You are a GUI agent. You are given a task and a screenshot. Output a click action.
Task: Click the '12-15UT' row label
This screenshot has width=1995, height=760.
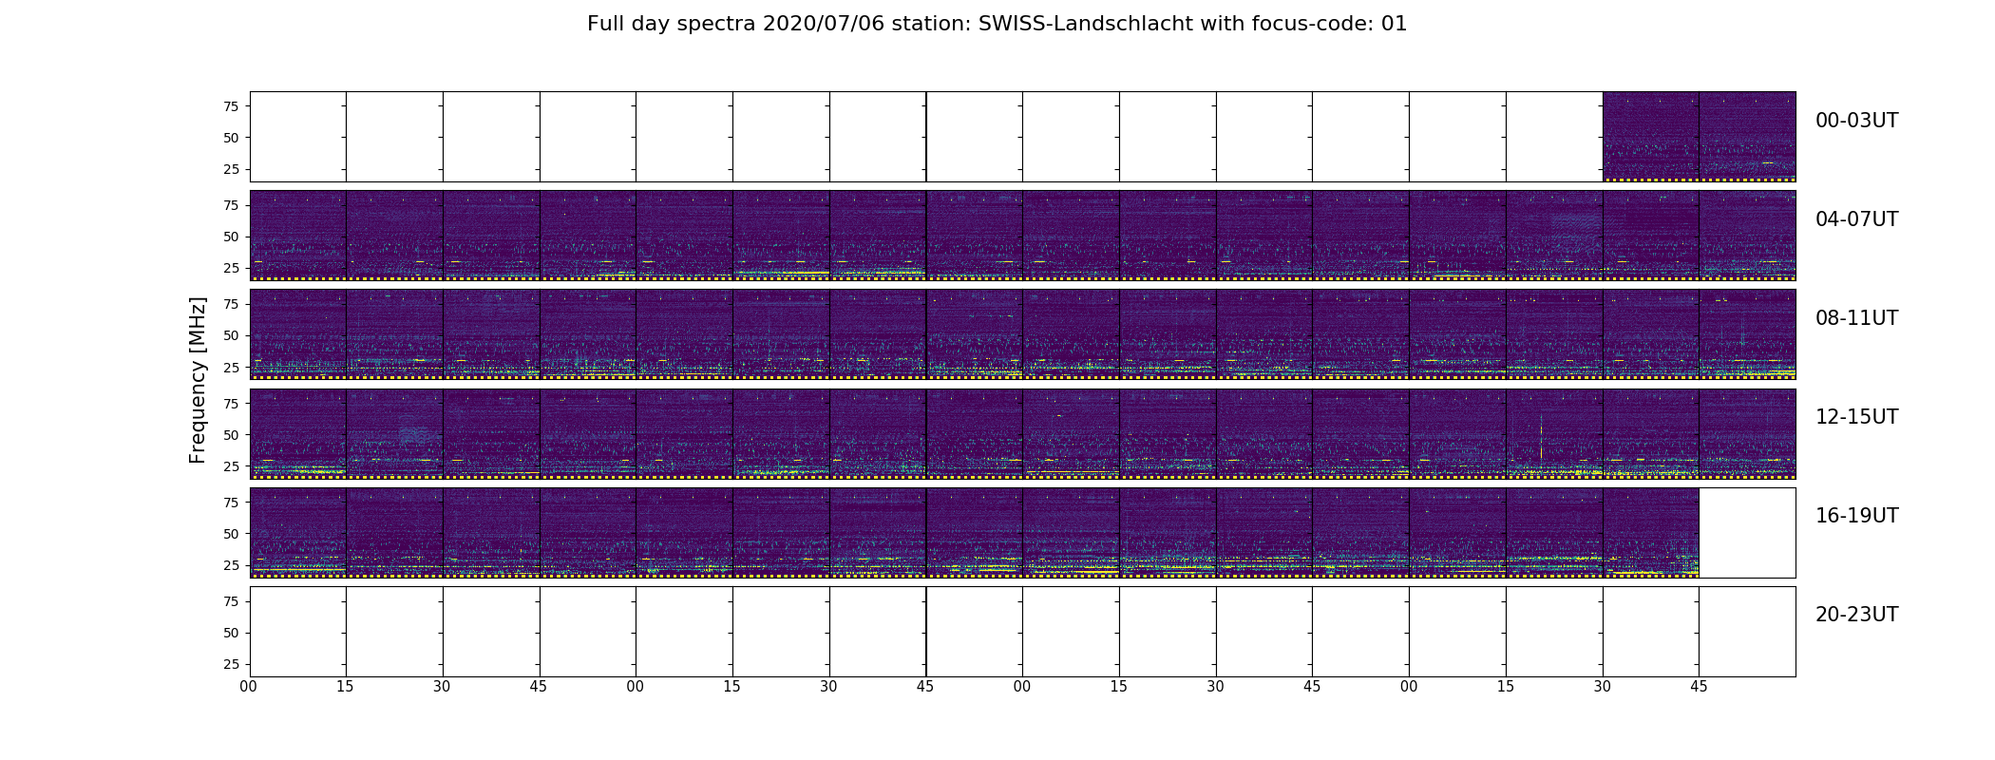tap(1856, 417)
